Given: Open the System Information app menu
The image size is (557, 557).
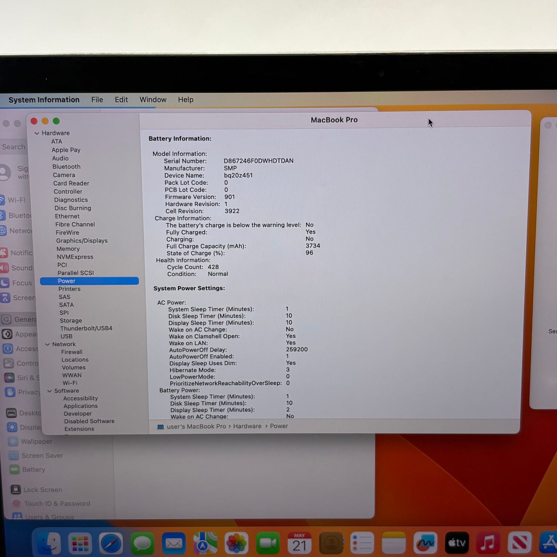Looking at the screenshot, I should [44, 100].
